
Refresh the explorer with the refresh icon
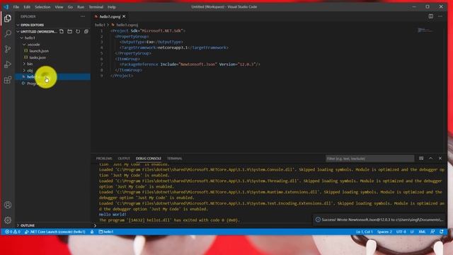(x=78, y=31)
